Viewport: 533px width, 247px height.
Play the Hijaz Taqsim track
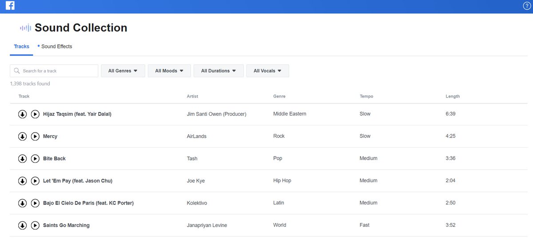(35, 114)
